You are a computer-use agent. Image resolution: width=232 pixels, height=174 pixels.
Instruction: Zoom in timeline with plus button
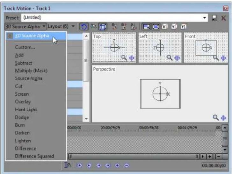click(209, 157)
